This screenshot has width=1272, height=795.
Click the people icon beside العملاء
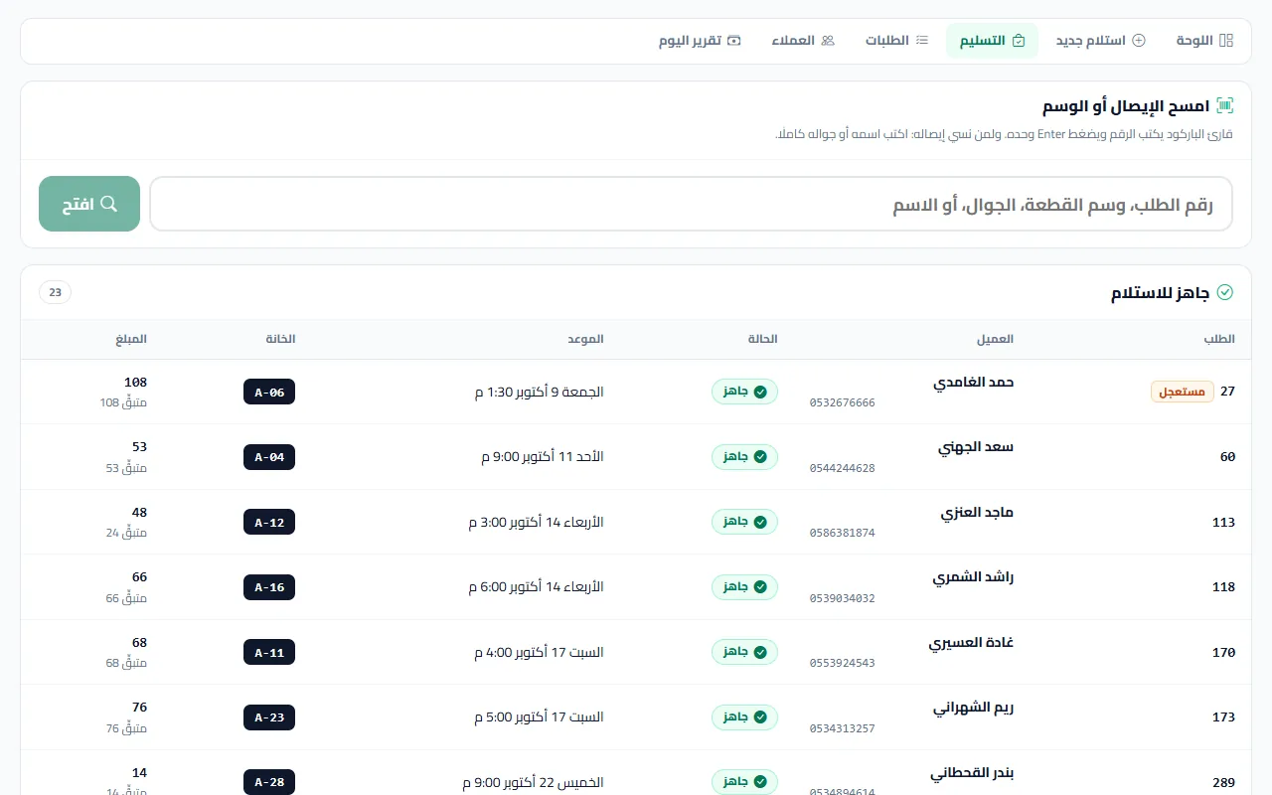pos(828,41)
